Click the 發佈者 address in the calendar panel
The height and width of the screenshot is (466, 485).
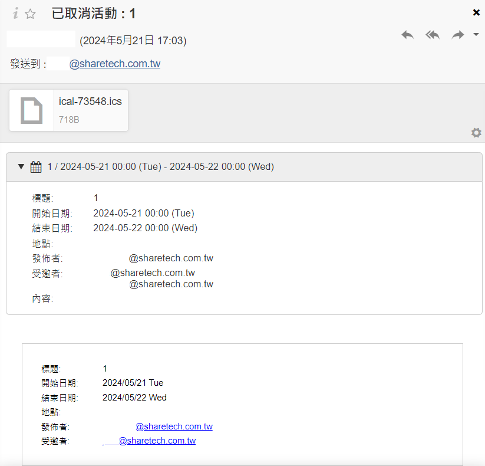point(171,258)
